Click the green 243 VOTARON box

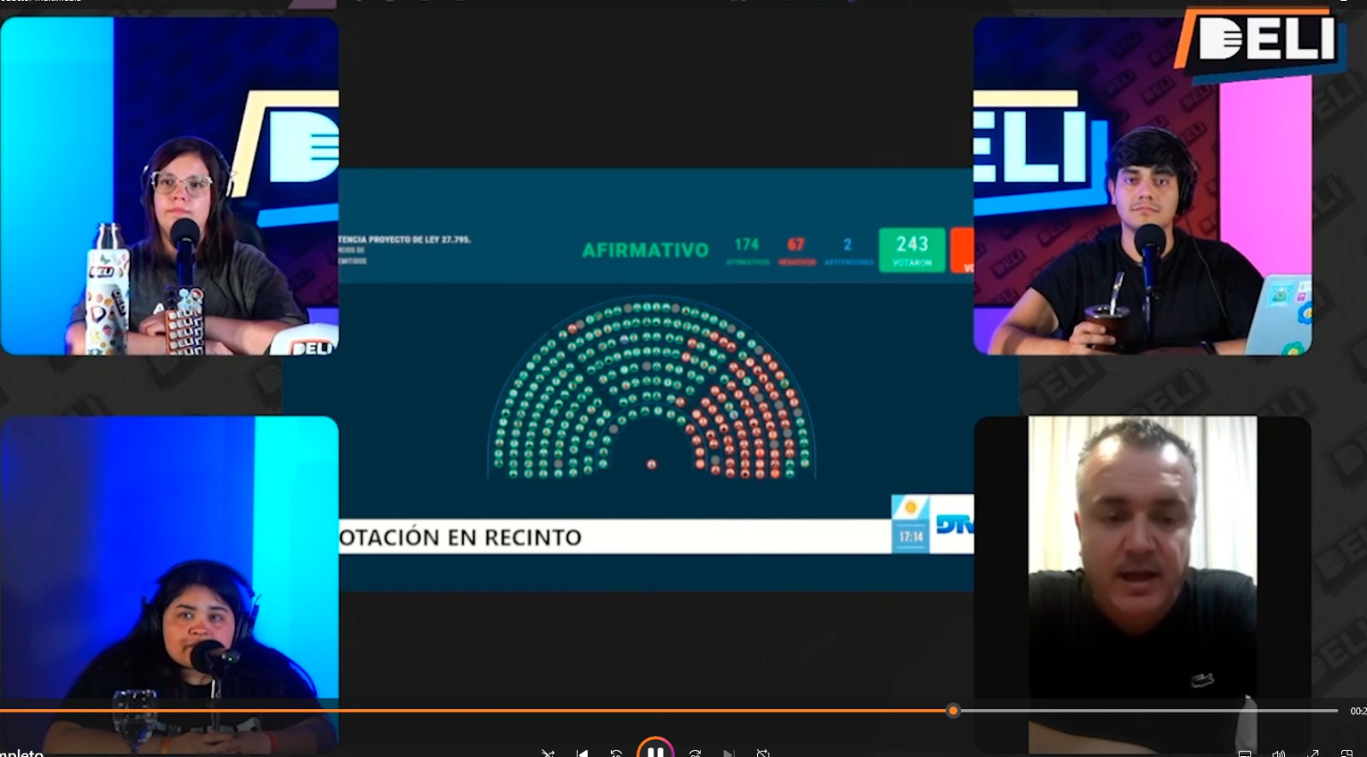[912, 250]
